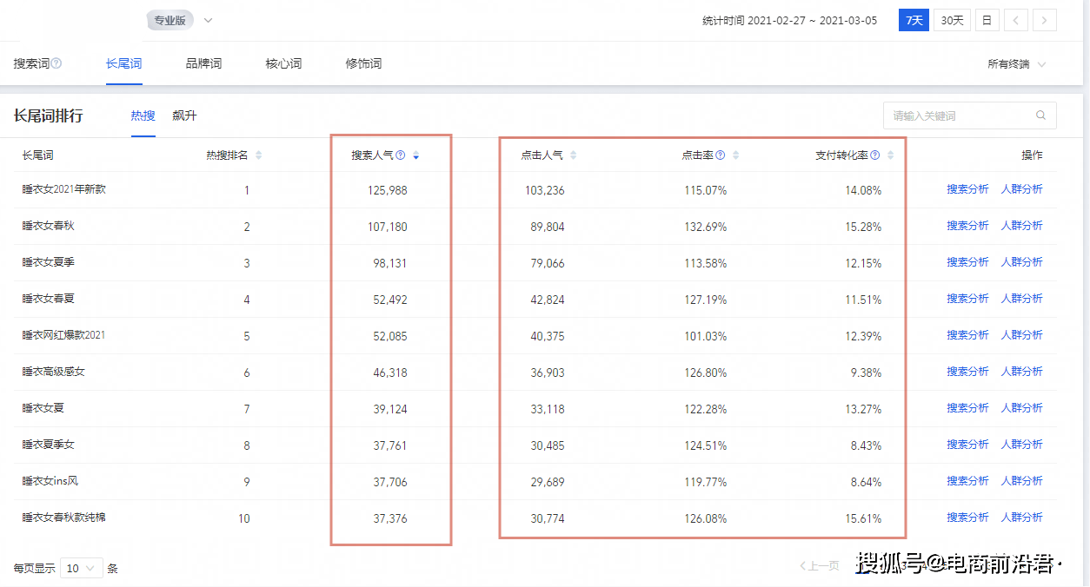1090x587 pixels.
Task: Click the conversion rate value 9.38%
Action: 866,373
